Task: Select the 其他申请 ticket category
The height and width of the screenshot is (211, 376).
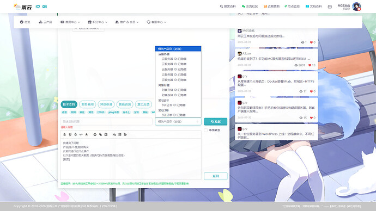Action: [106, 104]
